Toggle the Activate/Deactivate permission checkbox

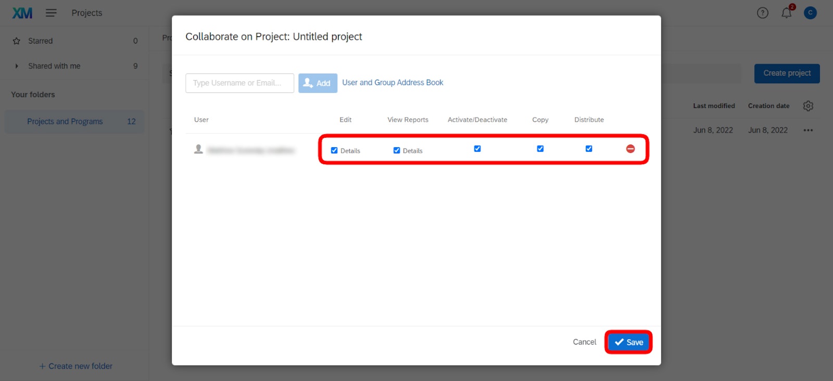click(x=477, y=149)
